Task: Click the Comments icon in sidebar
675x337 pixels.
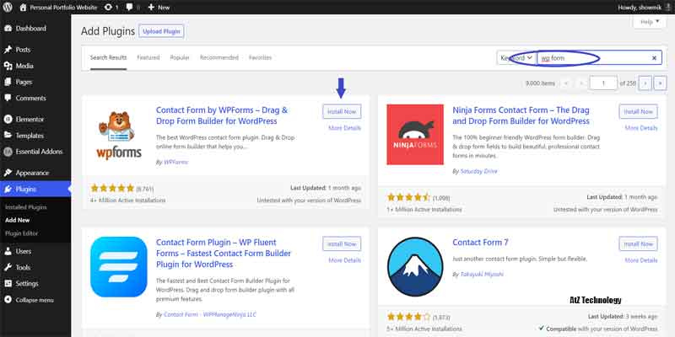Action: coord(8,98)
